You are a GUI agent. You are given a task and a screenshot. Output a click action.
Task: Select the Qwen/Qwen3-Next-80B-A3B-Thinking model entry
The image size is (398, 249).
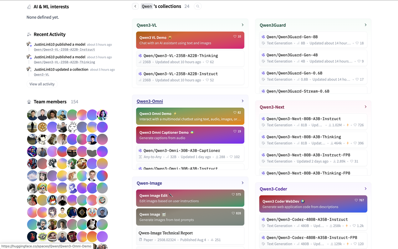pyautogui.click(x=303, y=137)
